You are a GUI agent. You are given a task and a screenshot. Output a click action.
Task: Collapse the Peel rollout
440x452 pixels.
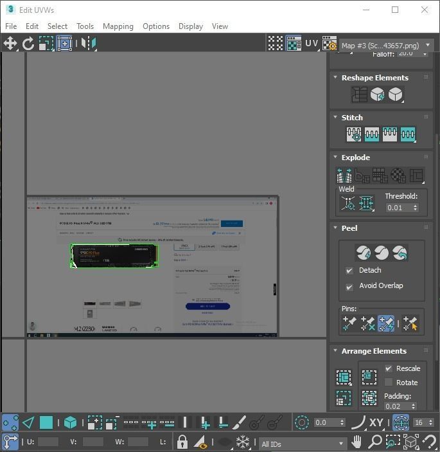pos(335,228)
